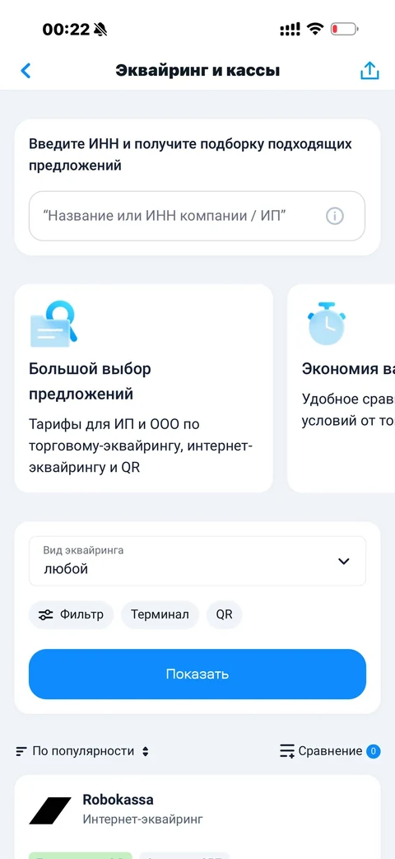
Task: Tap the Wi-Fi indicator in status bar
Action: (315, 29)
